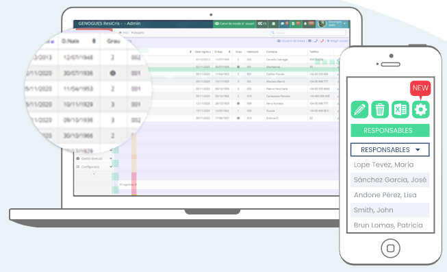This screenshot has height=272, width=447.
Task: Select Sánchez García, José in list
Action: 390,180
